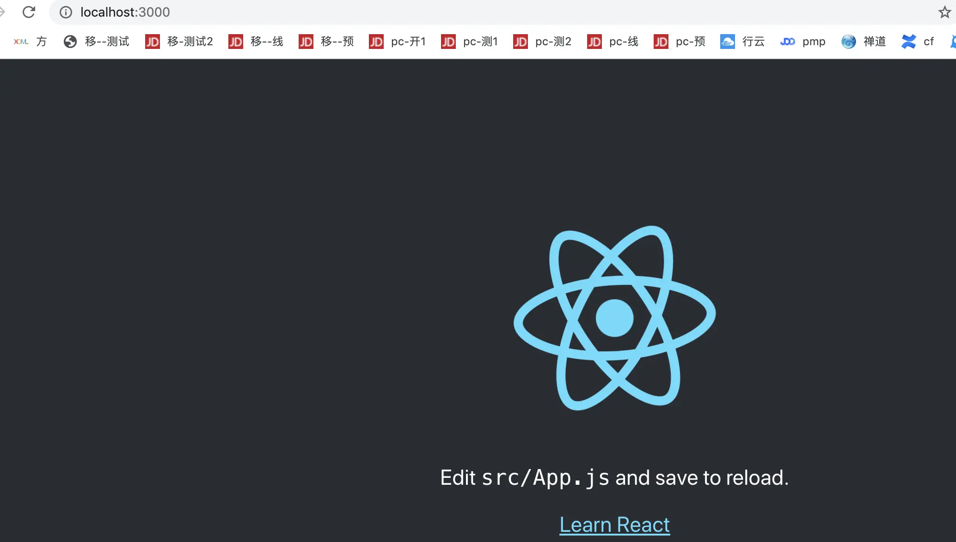Open the 移--测试 globe bookmark
The height and width of the screenshot is (542, 956).
(97, 42)
